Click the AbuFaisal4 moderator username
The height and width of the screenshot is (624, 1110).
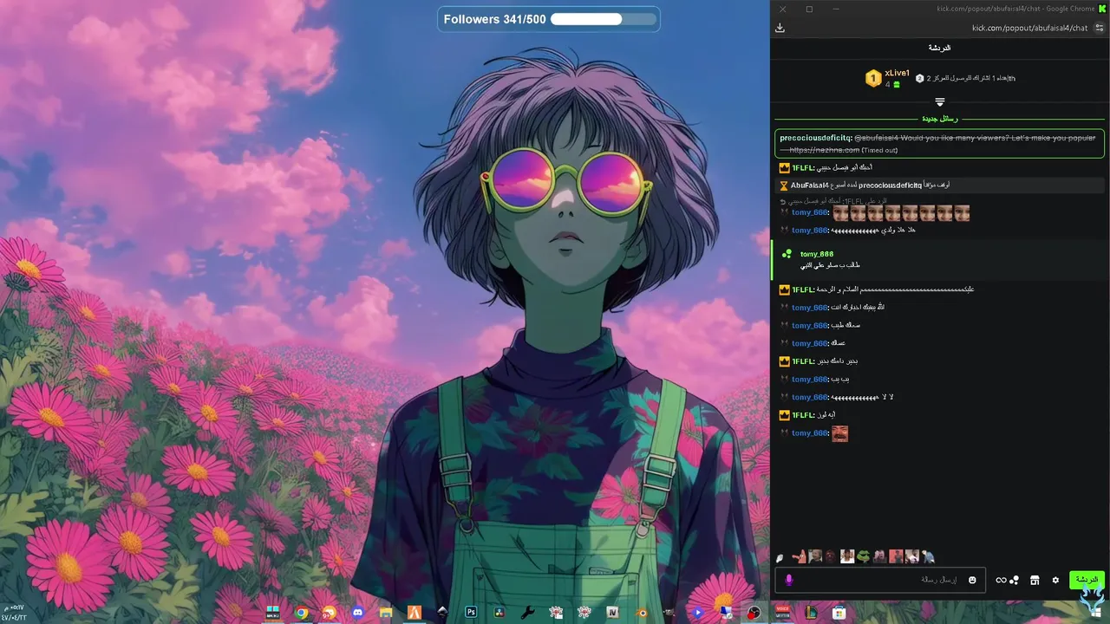[810, 185]
